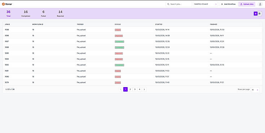The image size is (265, 133).
Task: Focus the Search jobs input field
Action: 179,4
